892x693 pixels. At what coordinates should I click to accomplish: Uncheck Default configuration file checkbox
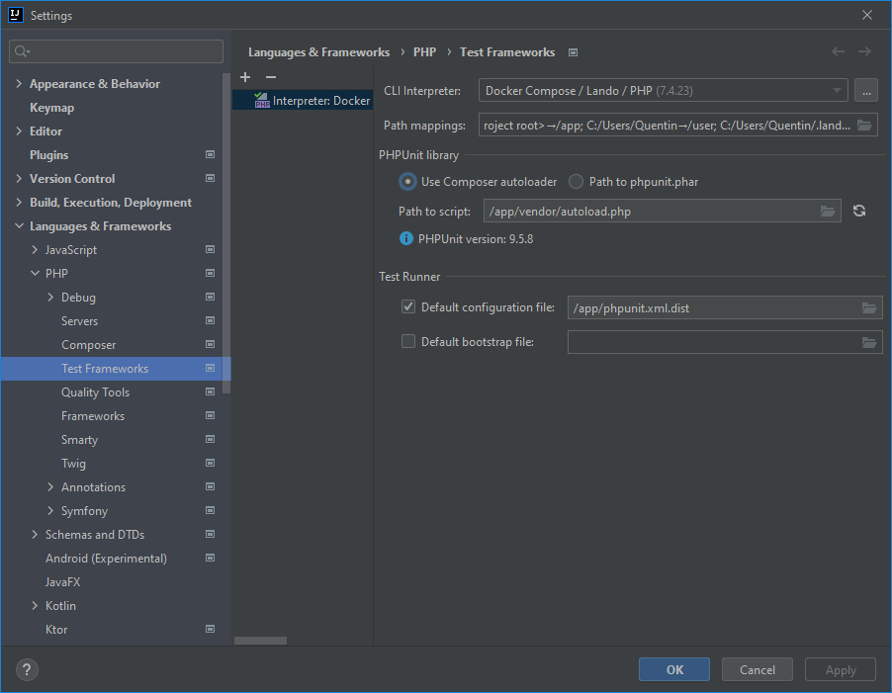[408, 307]
